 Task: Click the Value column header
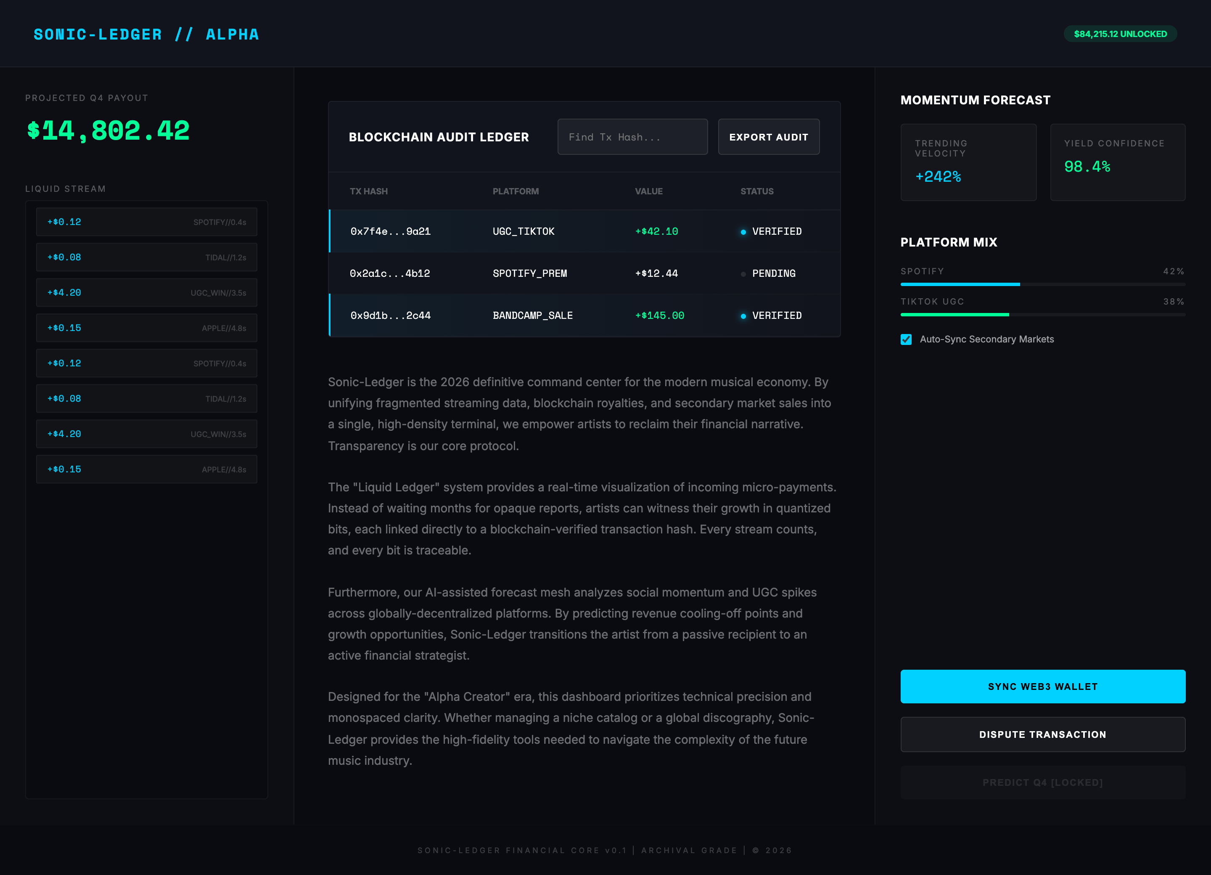pyautogui.click(x=648, y=191)
